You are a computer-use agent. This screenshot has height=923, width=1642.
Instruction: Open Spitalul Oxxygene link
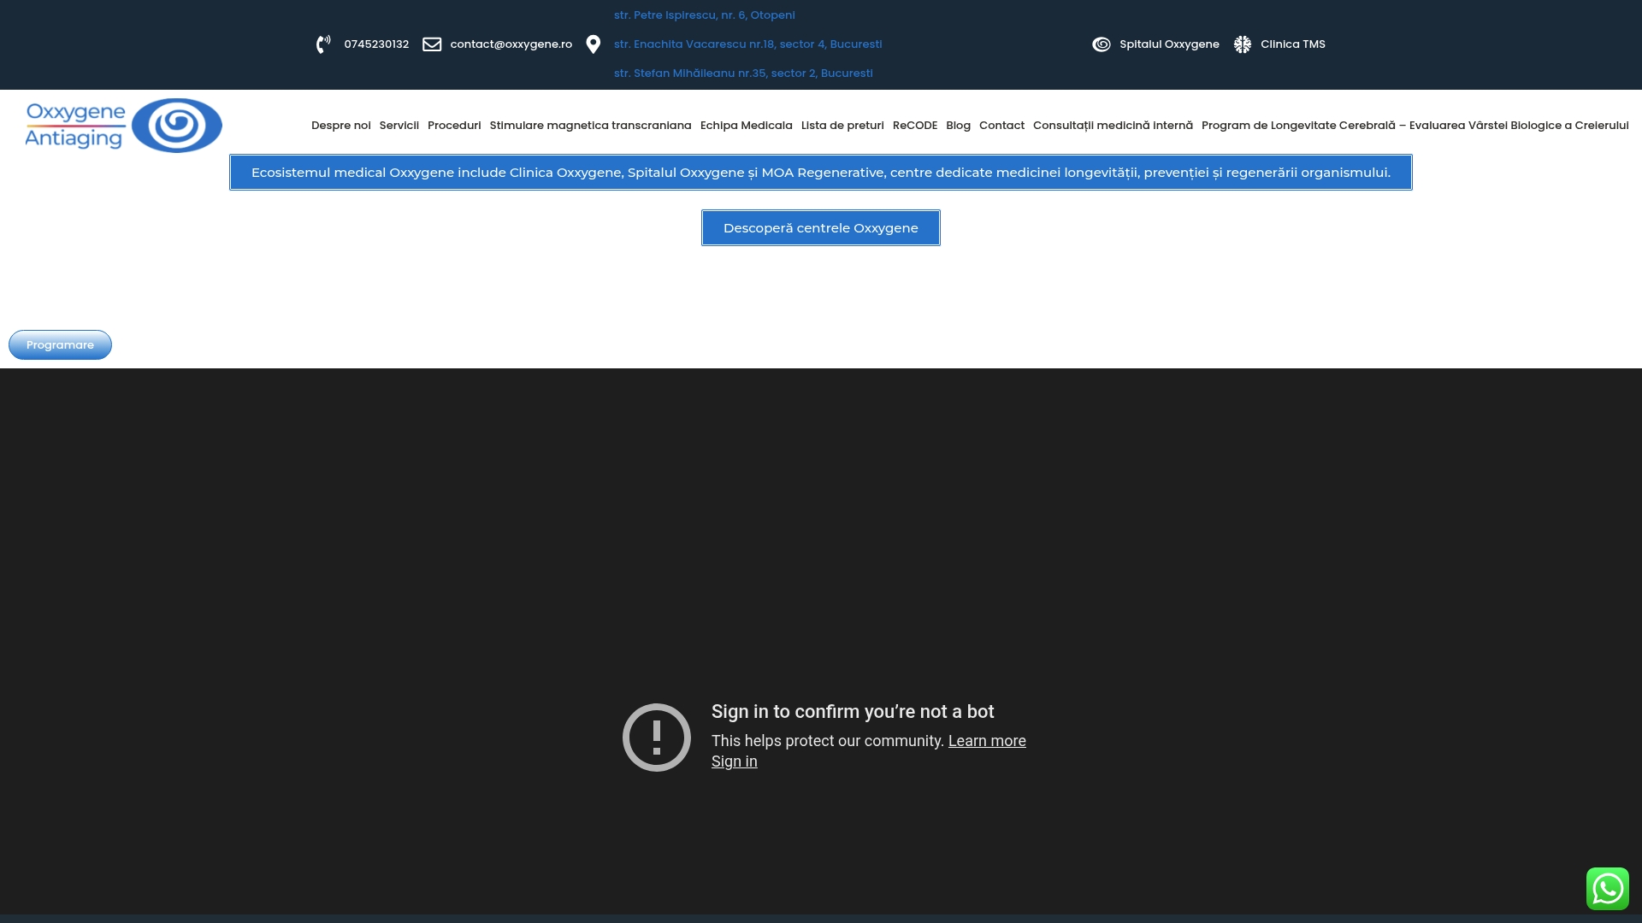point(1169,44)
